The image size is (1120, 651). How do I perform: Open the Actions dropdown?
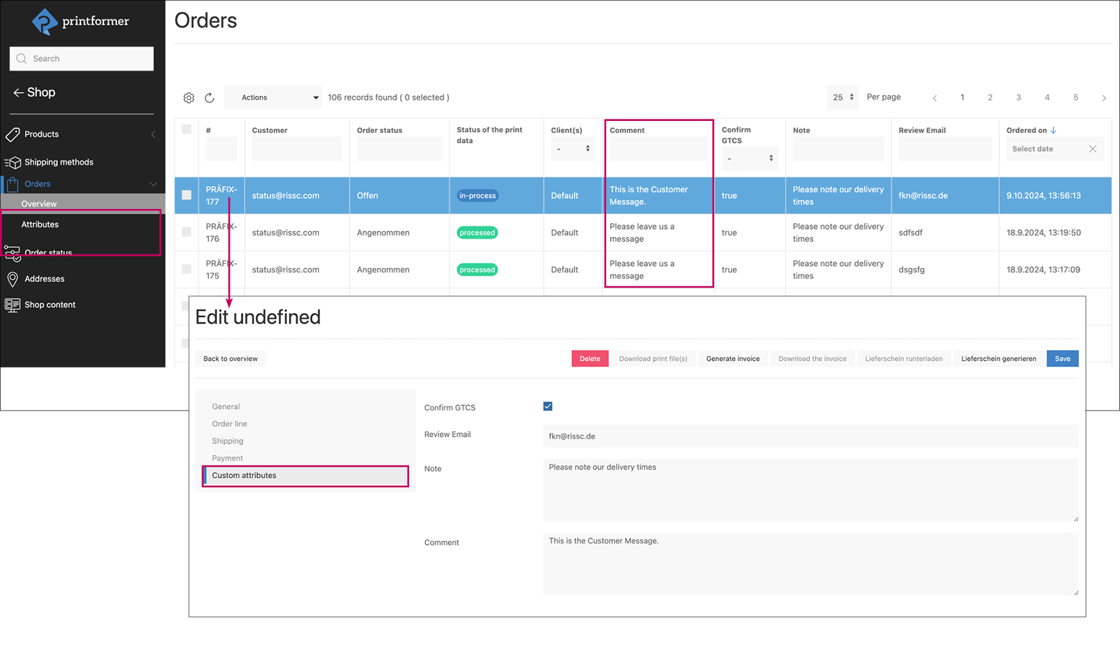click(x=273, y=97)
